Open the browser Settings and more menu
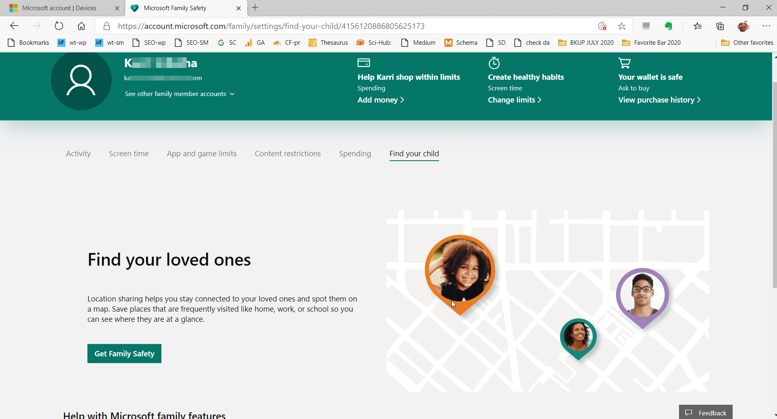The height and width of the screenshot is (419, 777). point(766,26)
